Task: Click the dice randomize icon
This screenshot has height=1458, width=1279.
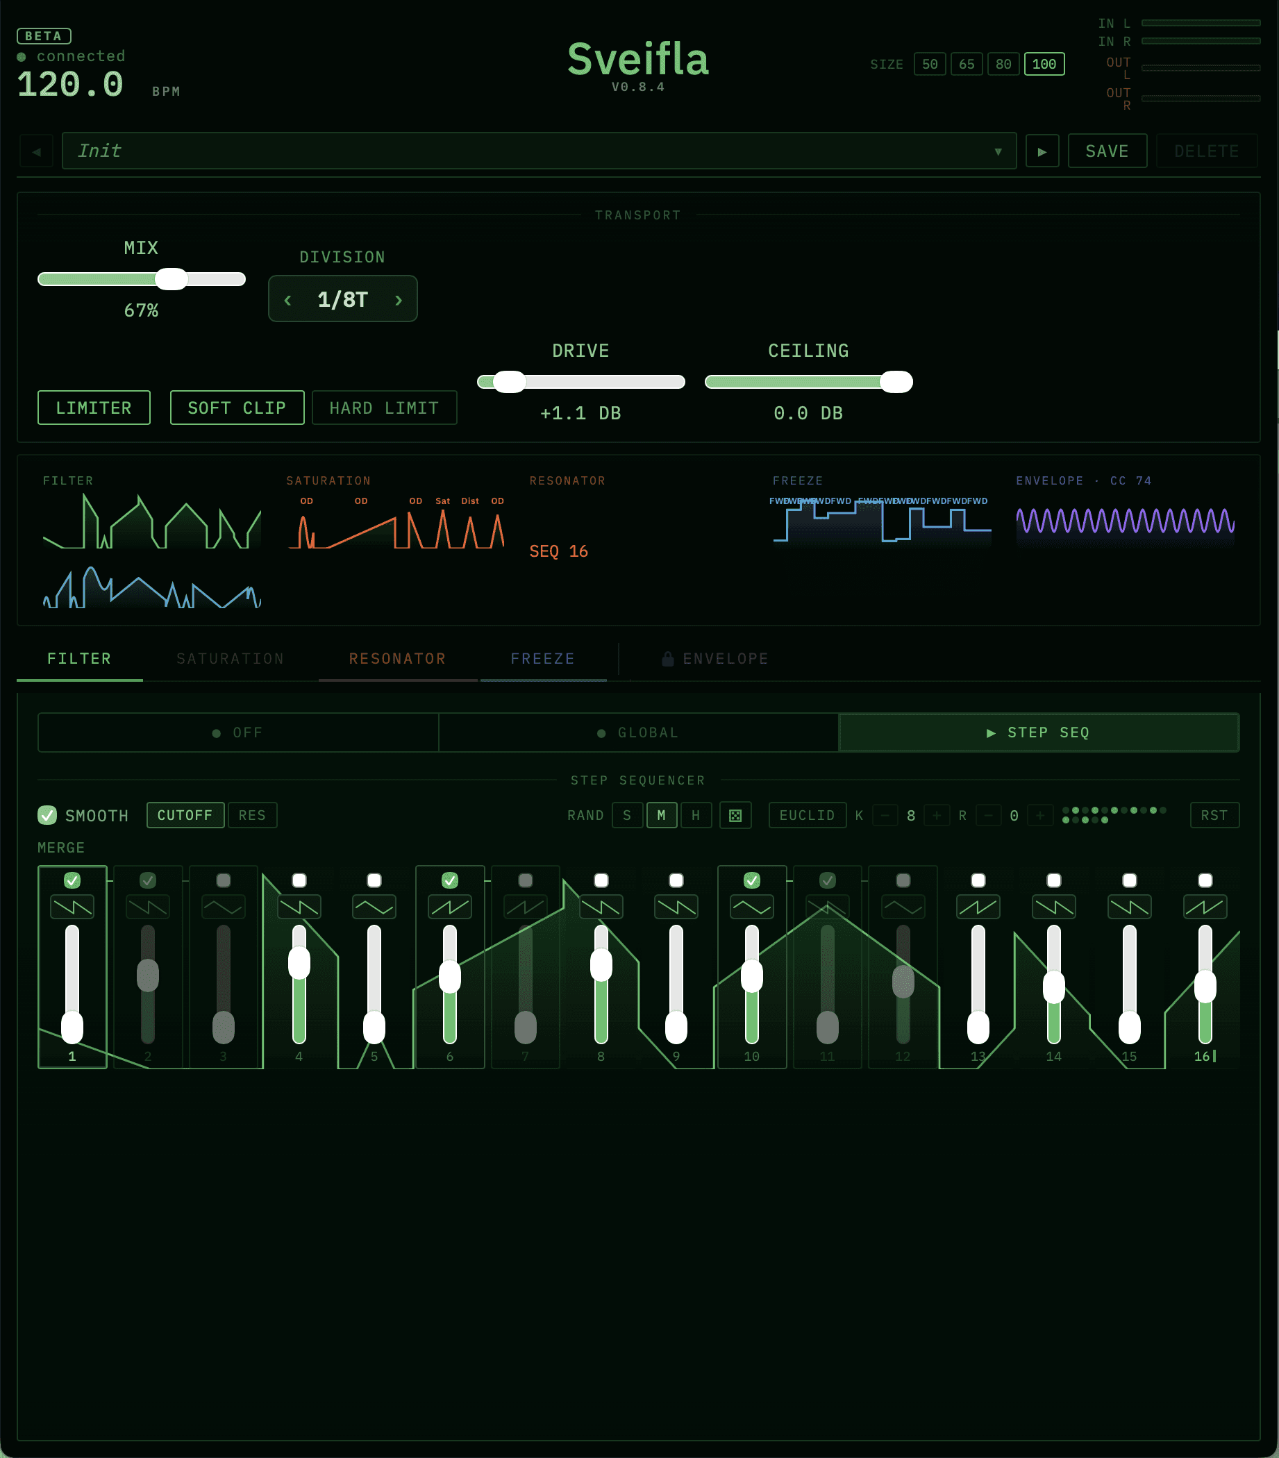Action: click(735, 815)
